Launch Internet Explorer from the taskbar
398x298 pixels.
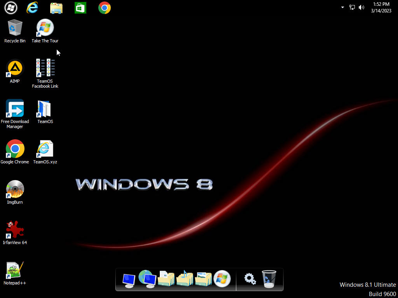point(32,8)
